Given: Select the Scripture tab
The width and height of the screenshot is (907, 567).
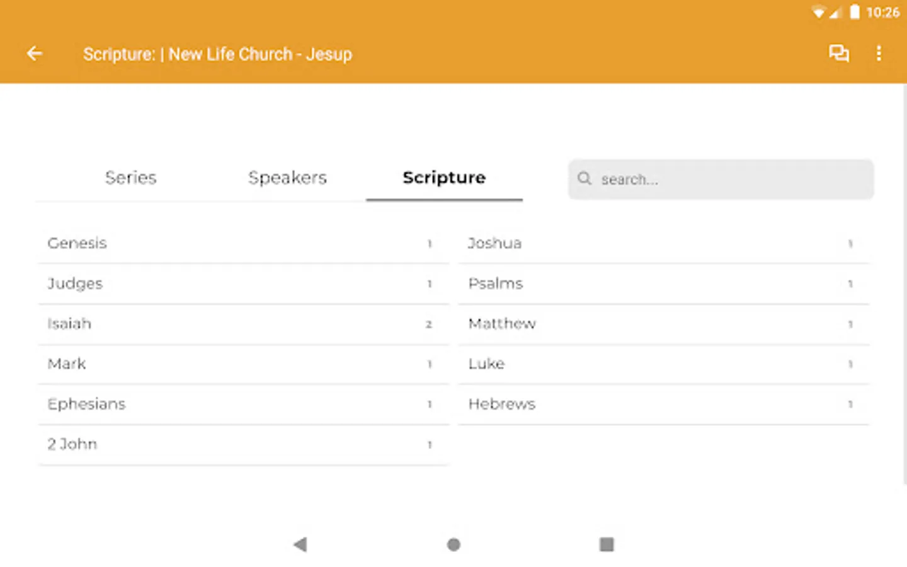Looking at the screenshot, I should (x=444, y=178).
